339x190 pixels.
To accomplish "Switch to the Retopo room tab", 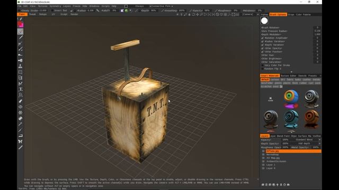I will [x=43, y=14].
